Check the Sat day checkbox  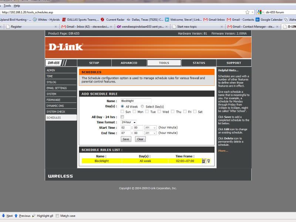click(x=195, y=112)
